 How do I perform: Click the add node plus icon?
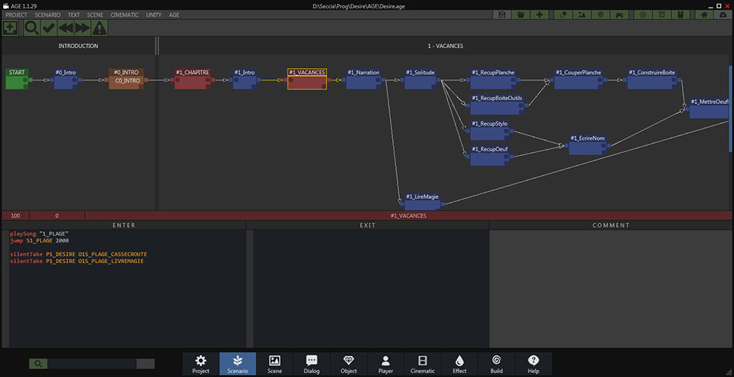[x=10, y=28]
